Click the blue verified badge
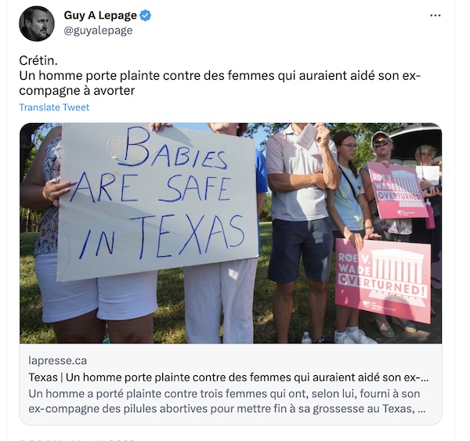The image size is (470, 441). click(146, 16)
